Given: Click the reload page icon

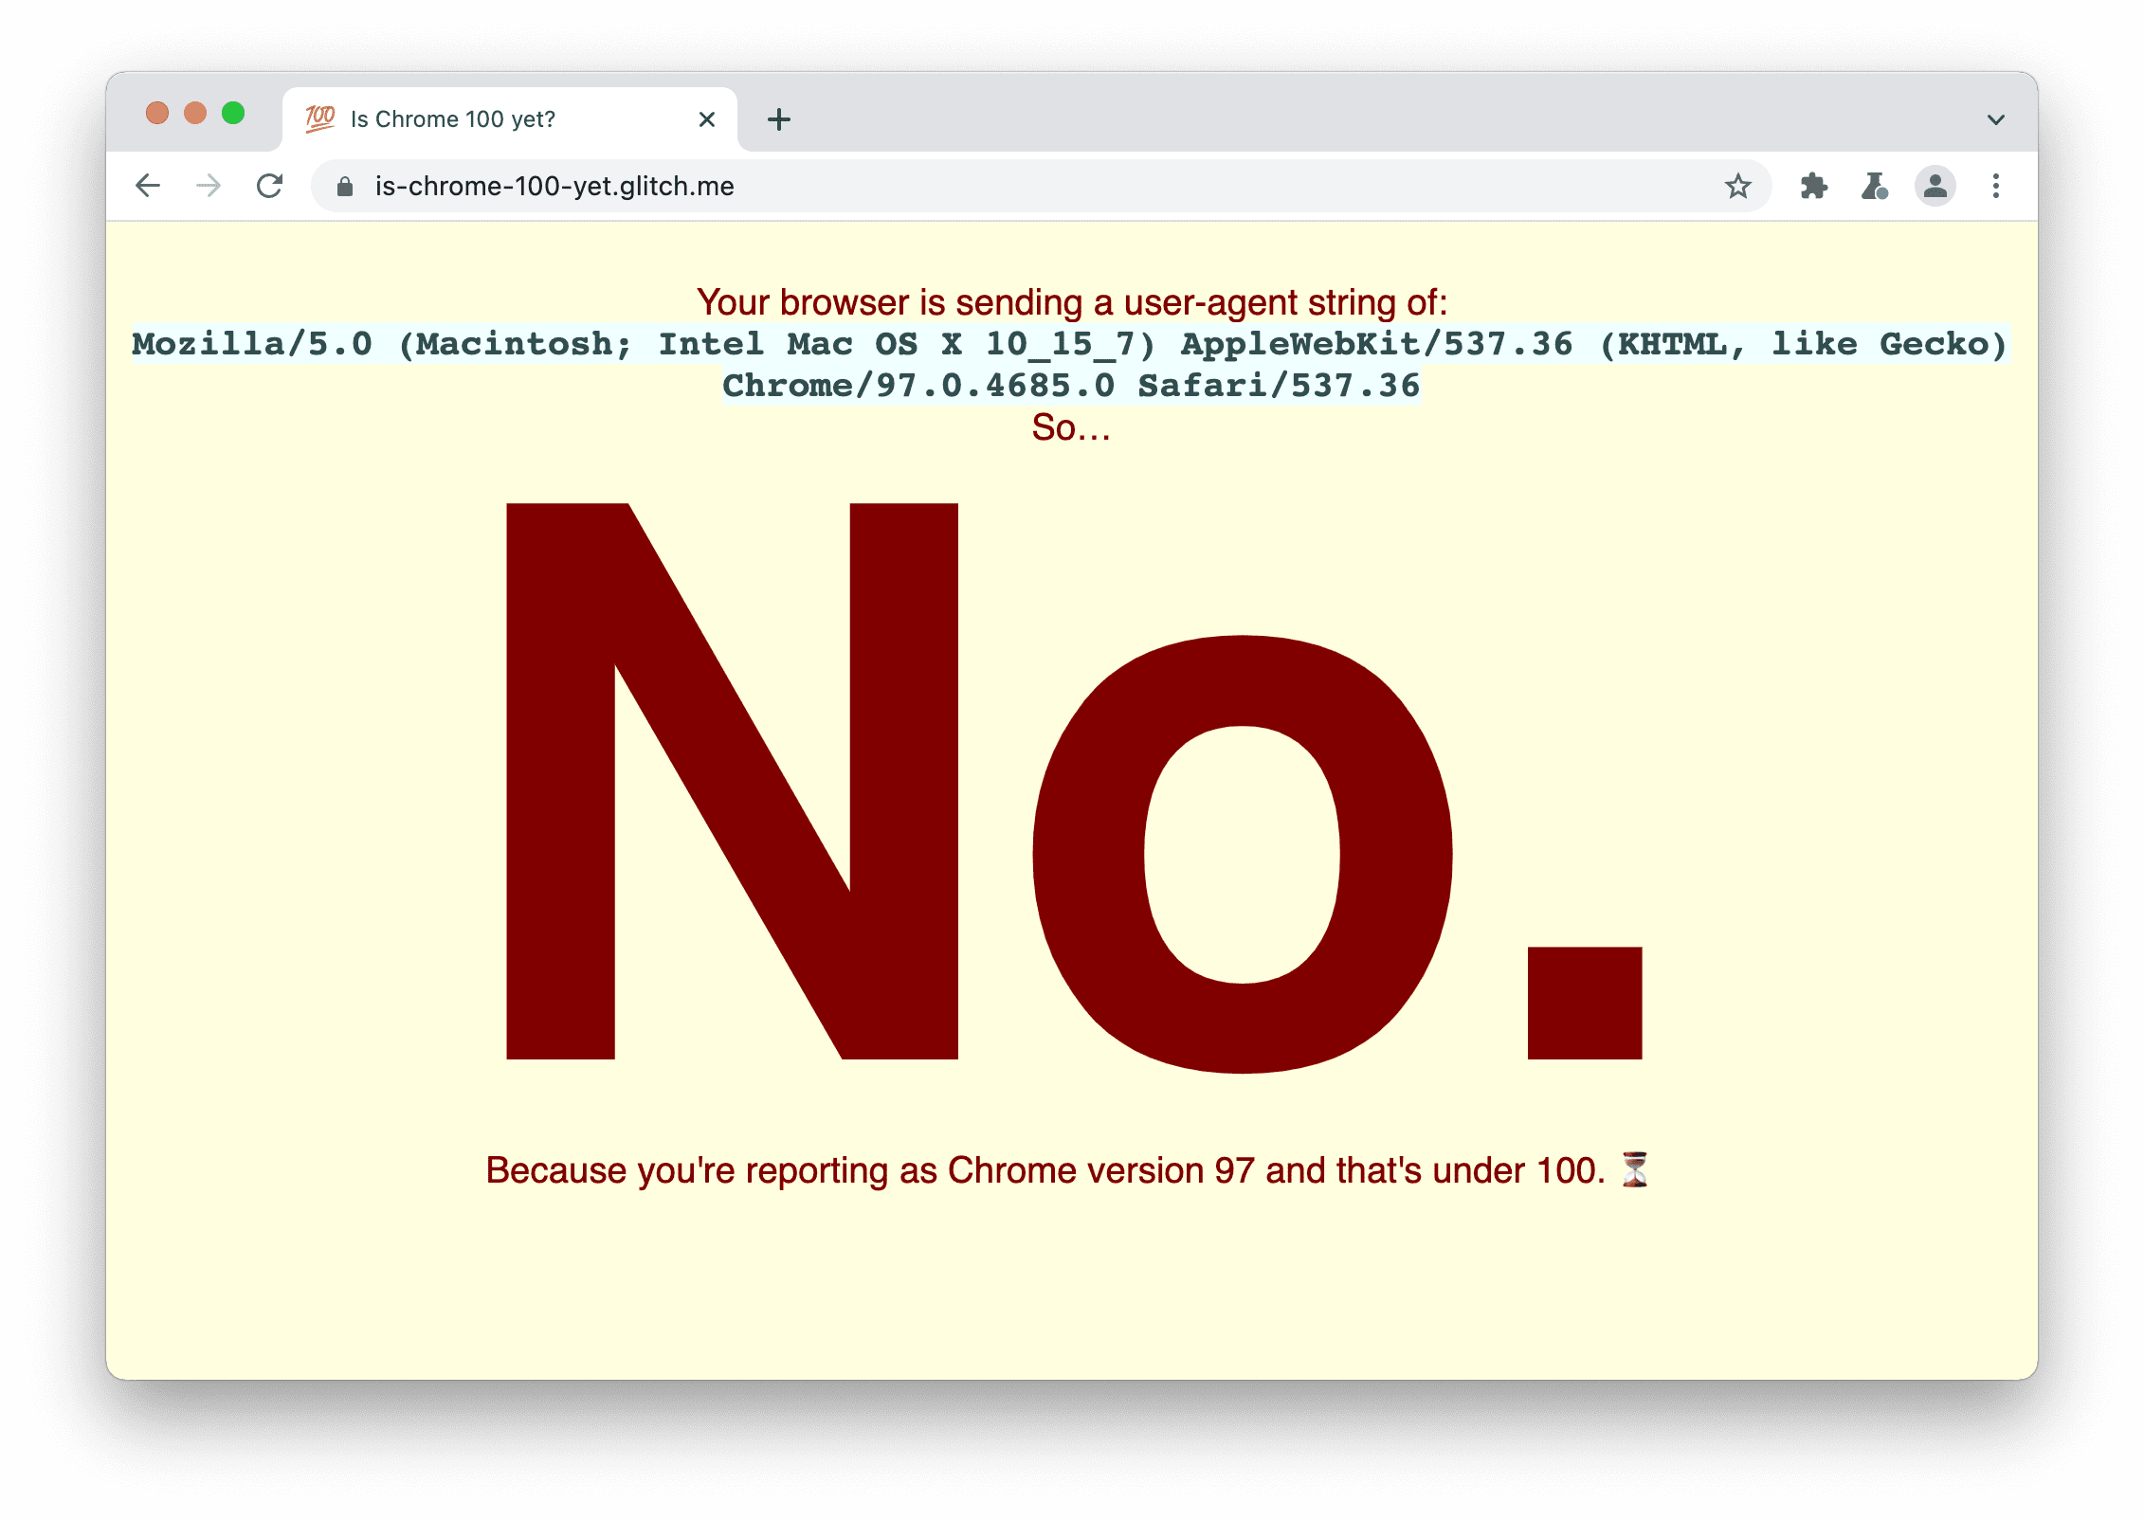Looking at the screenshot, I should [x=270, y=184].
